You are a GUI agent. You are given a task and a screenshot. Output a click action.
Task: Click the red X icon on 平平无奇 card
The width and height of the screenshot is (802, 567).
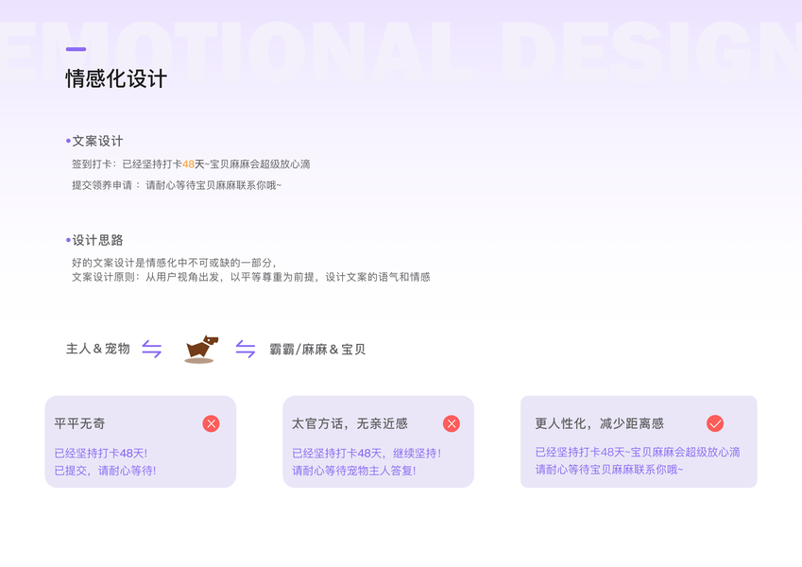click(x=211, y=423)
